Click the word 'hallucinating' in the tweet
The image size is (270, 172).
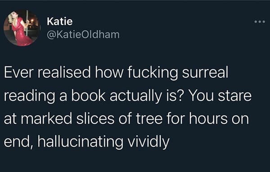coord(81,141)
